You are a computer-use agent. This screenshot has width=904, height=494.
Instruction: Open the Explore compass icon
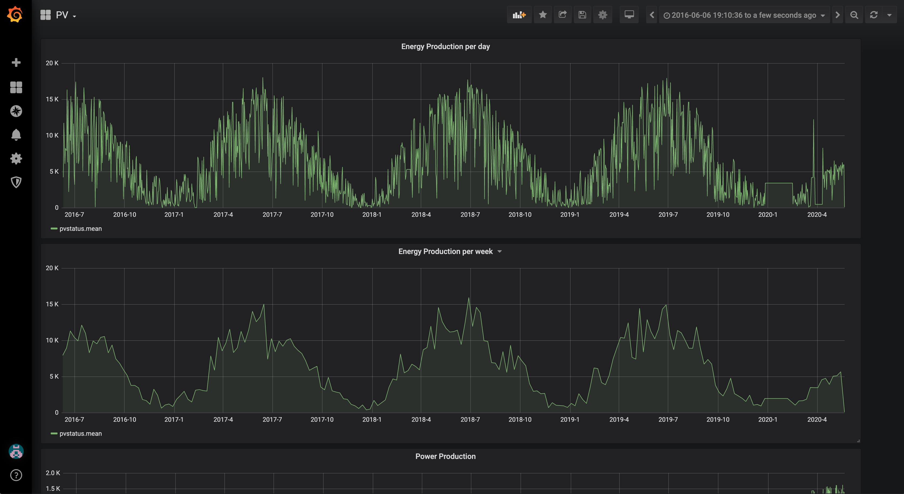(16, 111)
